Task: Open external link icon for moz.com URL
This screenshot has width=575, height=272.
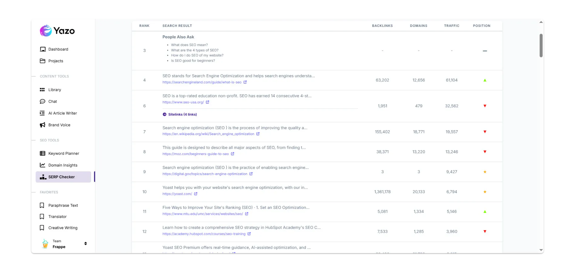Action: pyautogui.click(x=232, y=154)
